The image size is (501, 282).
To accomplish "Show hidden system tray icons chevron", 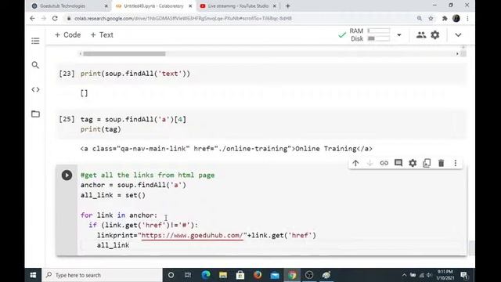I will 404,275.
